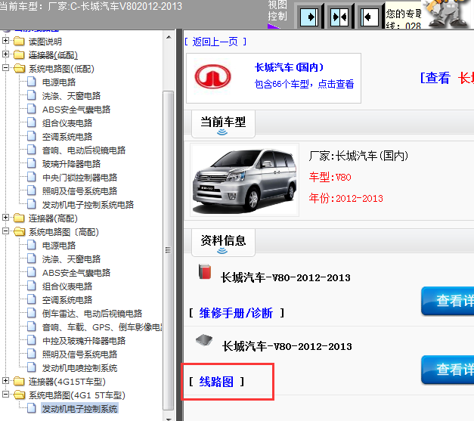Click 长城汽车-V80-2012-2013 title beside red book

click(286, 277)
